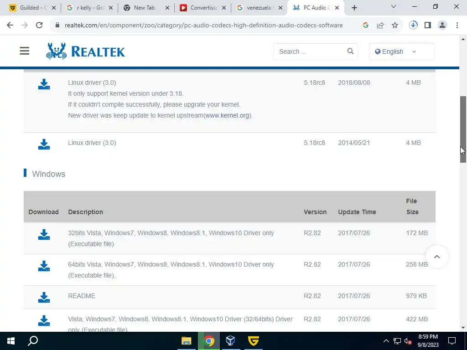Image resolution: width=467 pixels, height=350 pixels.
Task: Open the notification center
Action: (x=452, y=341)
